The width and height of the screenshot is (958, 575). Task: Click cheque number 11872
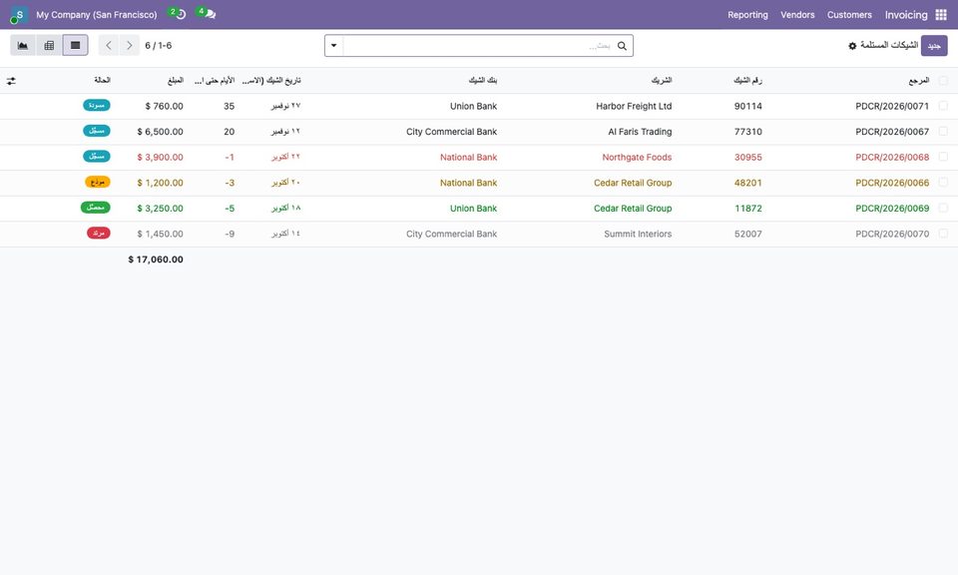click(x=747, y=209)
